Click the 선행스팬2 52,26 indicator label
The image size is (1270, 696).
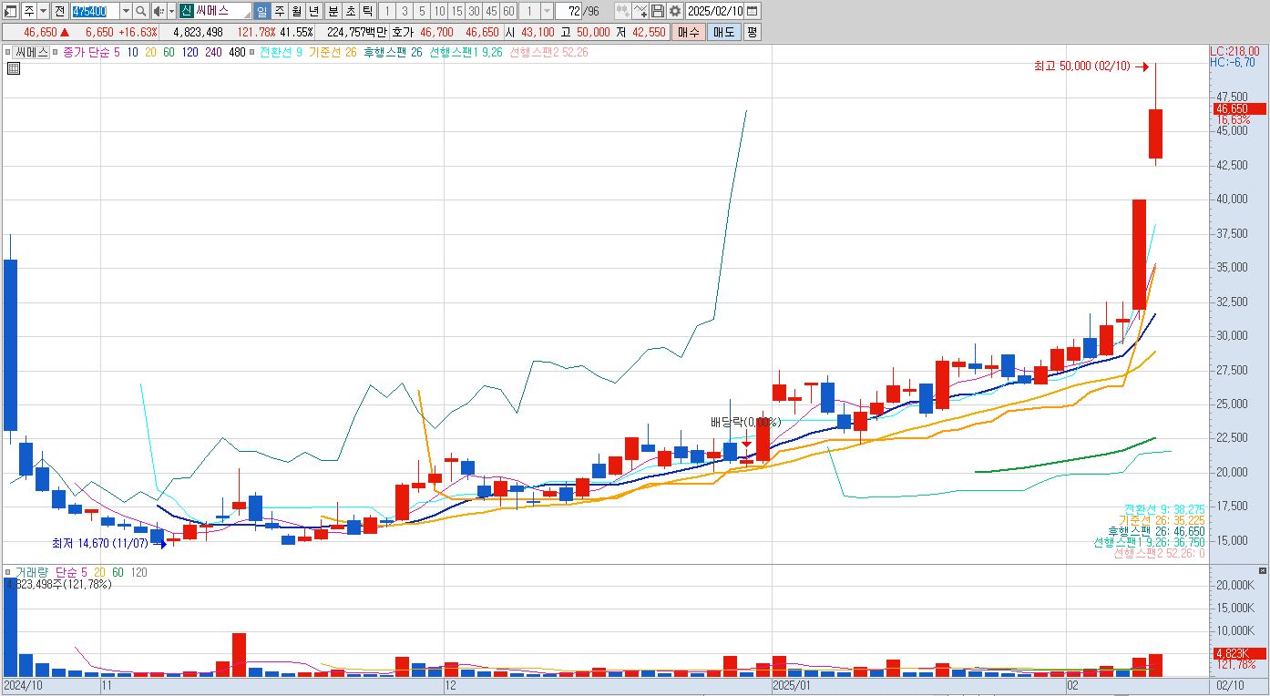pyautogui.click(x=549, y=53)
